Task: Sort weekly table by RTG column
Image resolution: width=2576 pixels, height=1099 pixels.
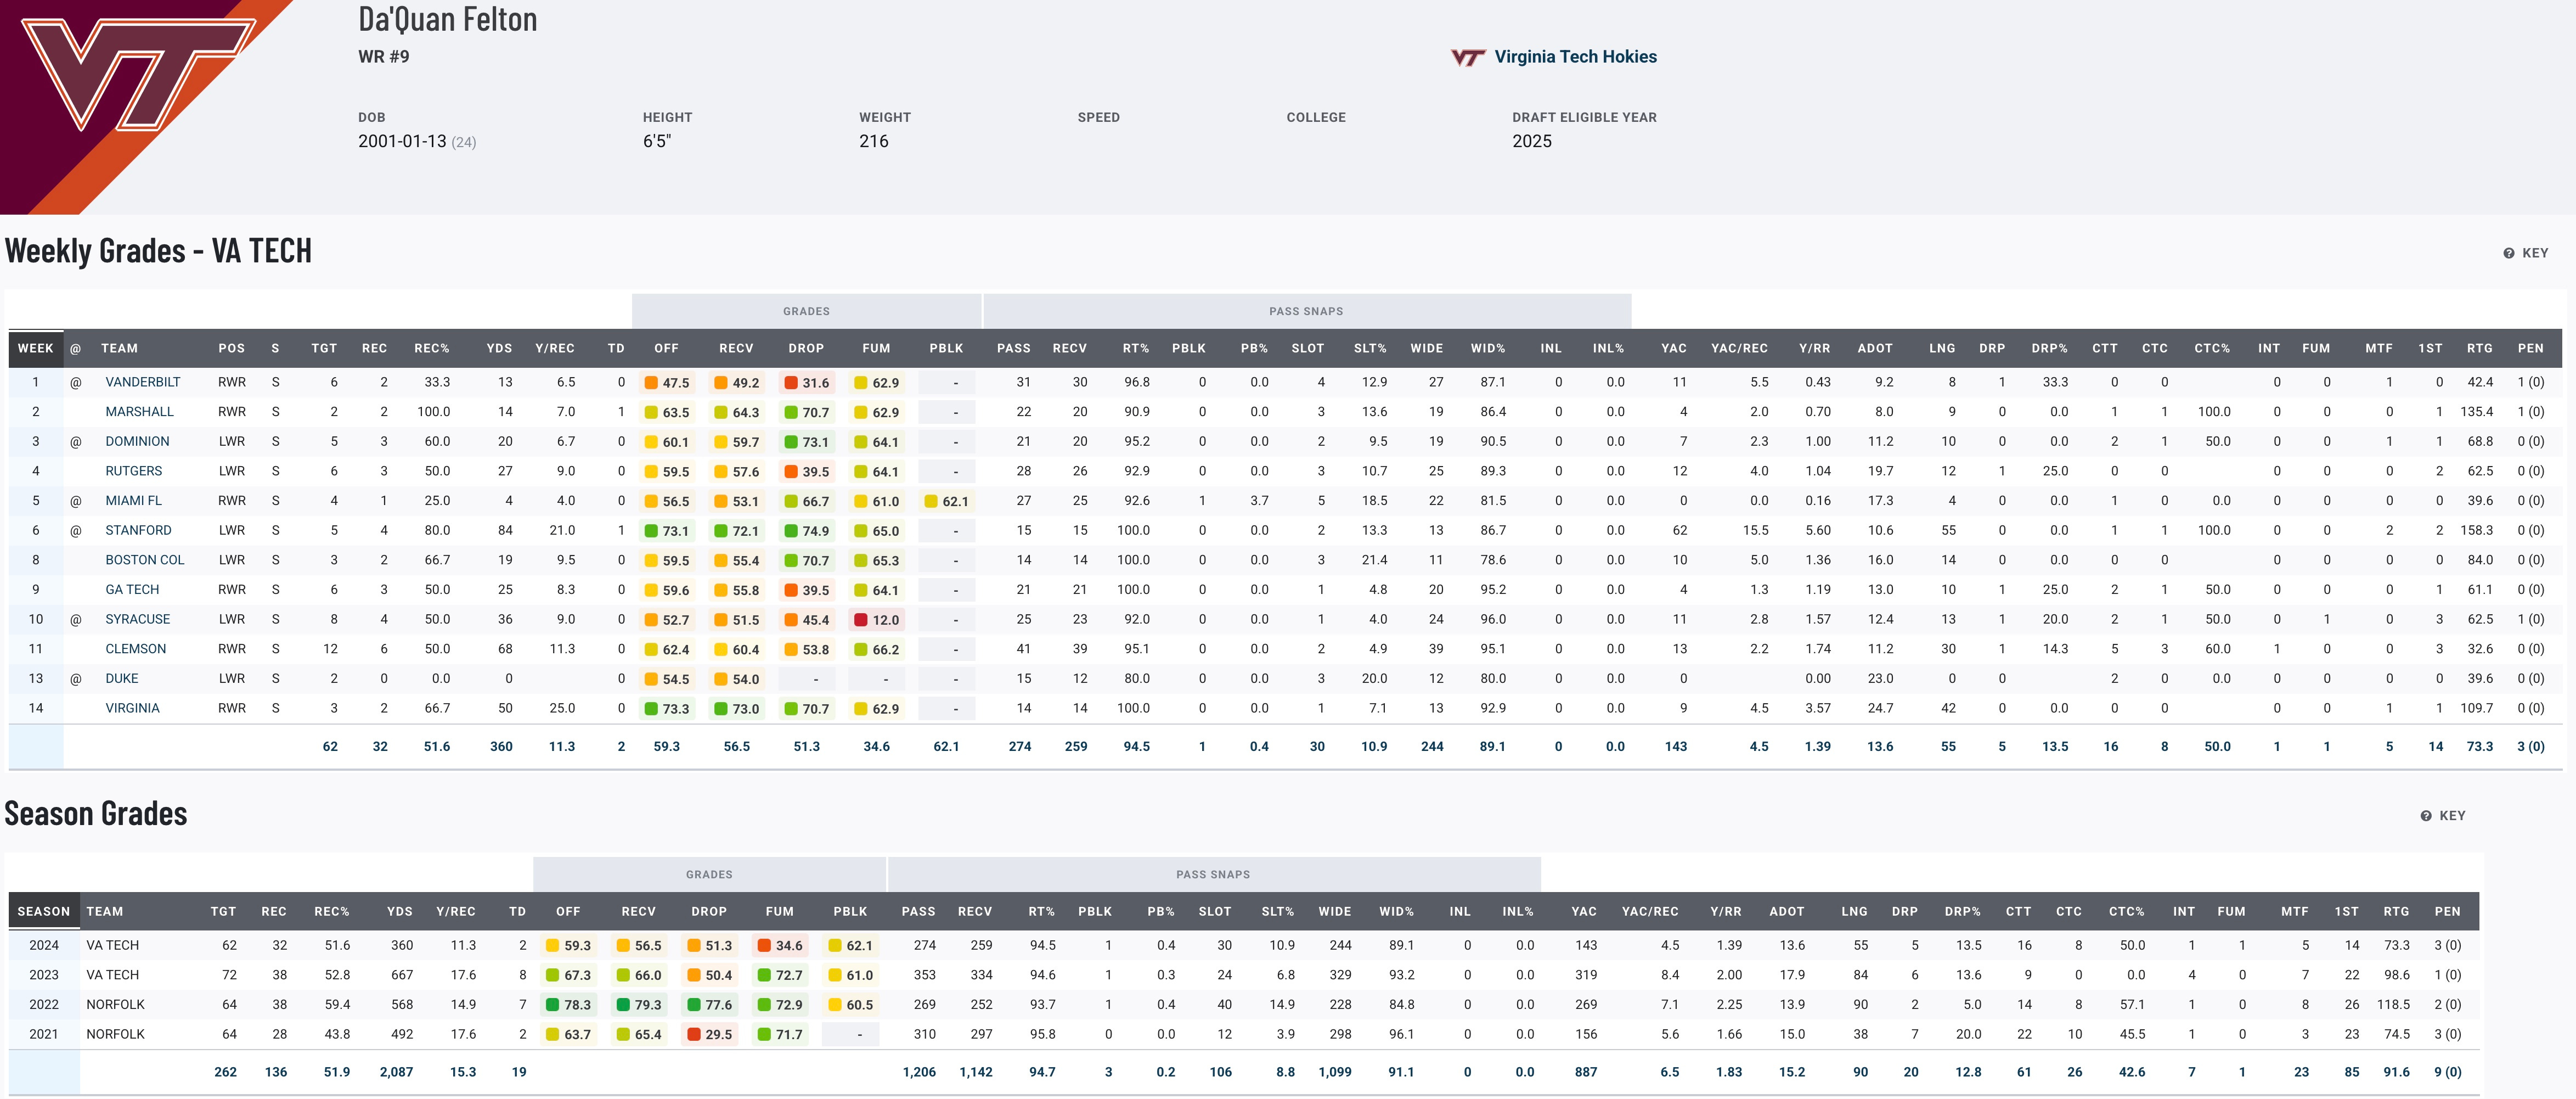Action: click(x=2479, y=349)
